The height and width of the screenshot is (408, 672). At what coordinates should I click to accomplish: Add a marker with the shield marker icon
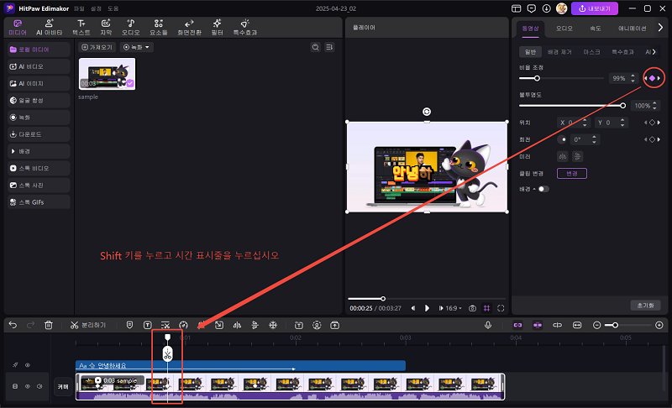(129, 325)
